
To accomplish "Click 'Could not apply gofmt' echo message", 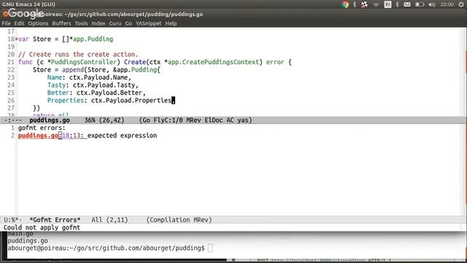I will 42,227.
